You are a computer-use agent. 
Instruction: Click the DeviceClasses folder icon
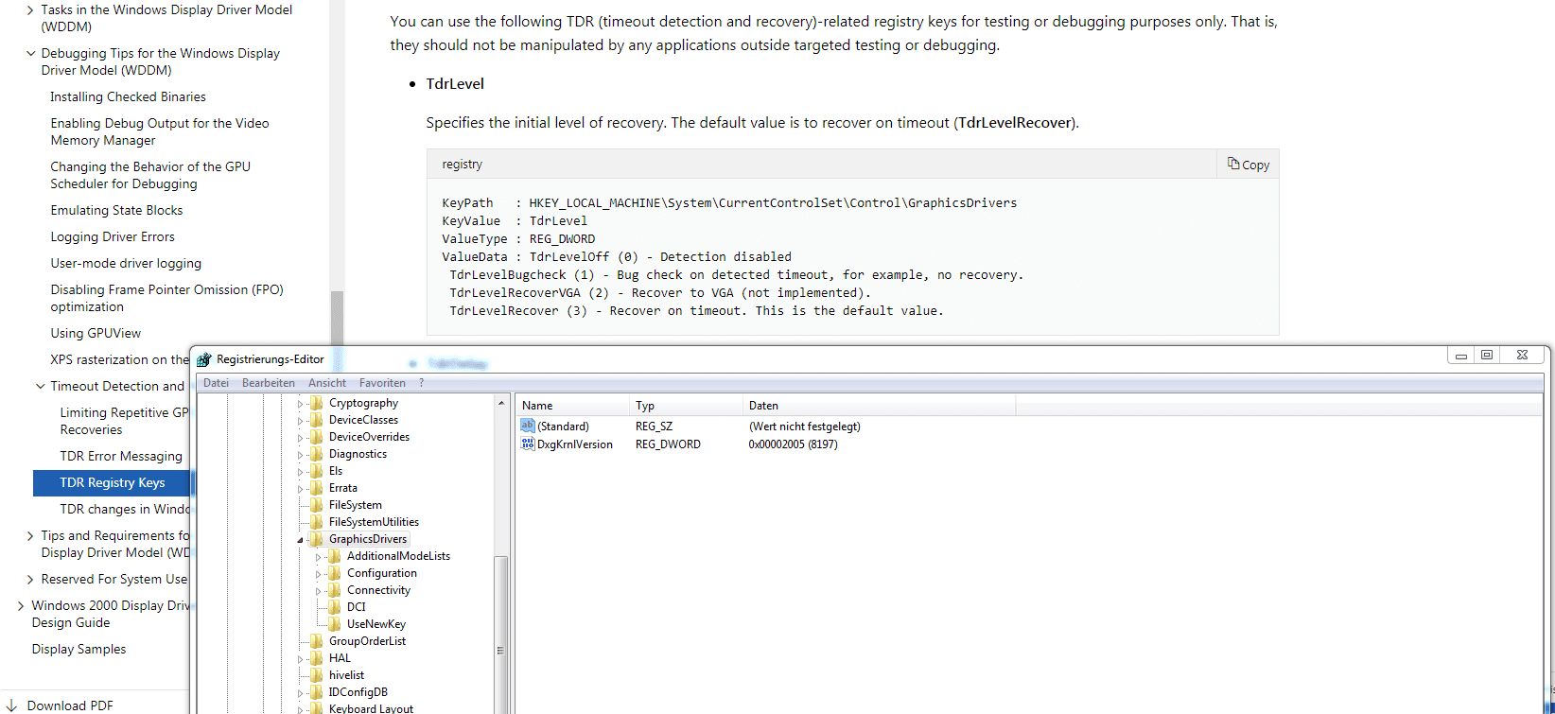317,420
